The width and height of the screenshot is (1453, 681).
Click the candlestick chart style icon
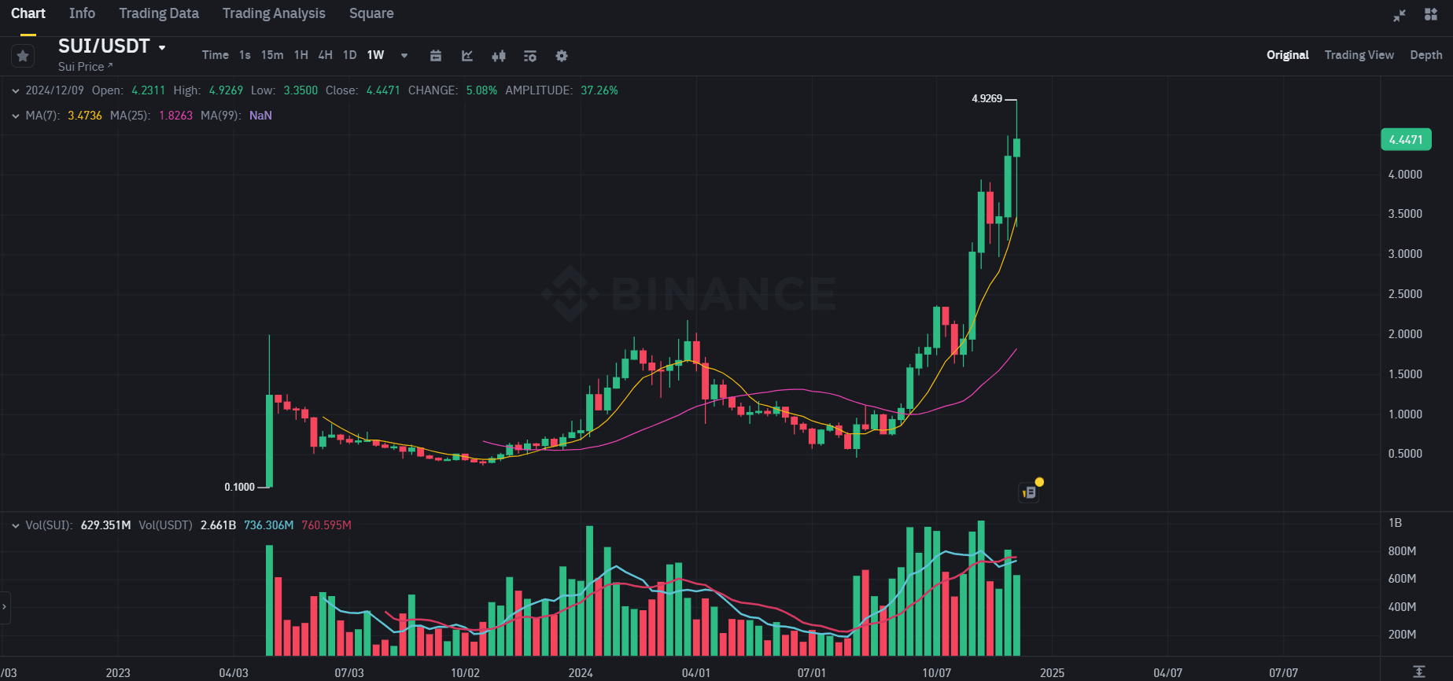click(499, 56)
